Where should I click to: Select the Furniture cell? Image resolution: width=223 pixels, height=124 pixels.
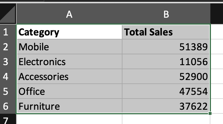69,106
